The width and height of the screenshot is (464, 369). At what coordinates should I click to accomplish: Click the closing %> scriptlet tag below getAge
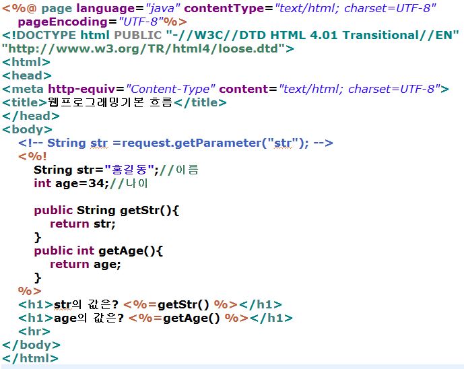coord(30,291)
